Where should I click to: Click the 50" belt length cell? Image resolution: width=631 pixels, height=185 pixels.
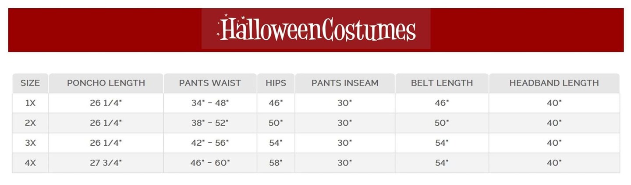(442, 123)
